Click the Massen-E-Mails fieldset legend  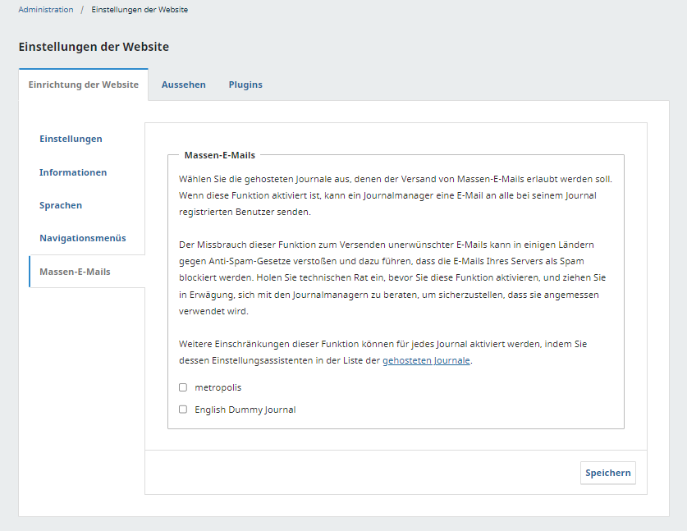click(219, 154)
